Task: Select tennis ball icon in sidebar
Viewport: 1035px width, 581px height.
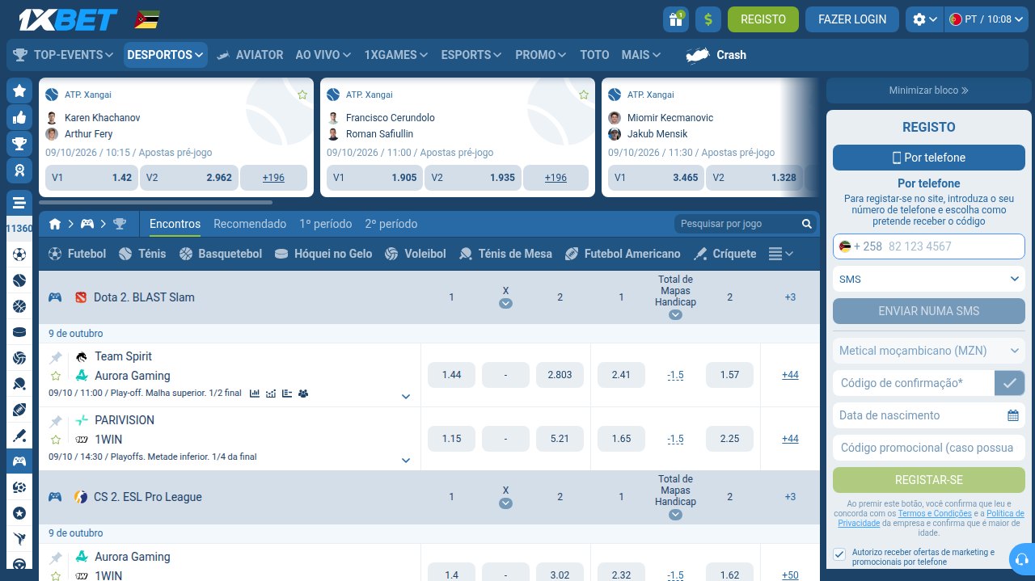Action: (x=19, y=281)
